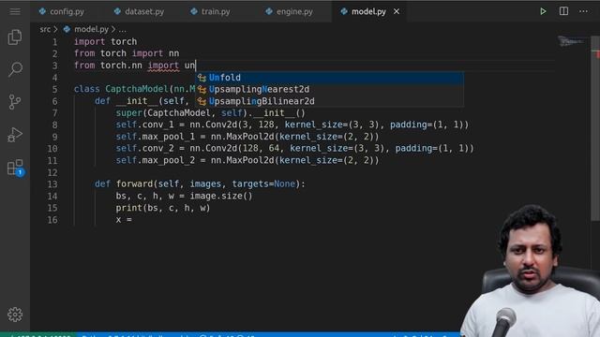Click line number 16 in the gutter
The width and height of the screenshot is (600, 337).
click(52, 220)
